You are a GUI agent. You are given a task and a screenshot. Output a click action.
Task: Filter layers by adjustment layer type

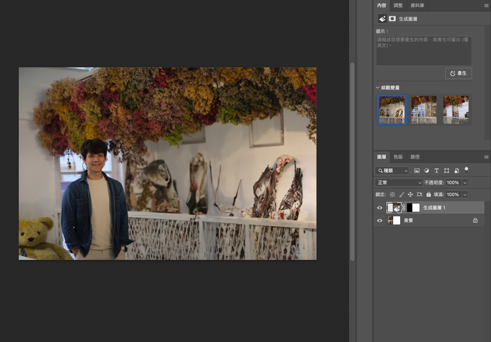pyautogui.click(x=427, y=171)
